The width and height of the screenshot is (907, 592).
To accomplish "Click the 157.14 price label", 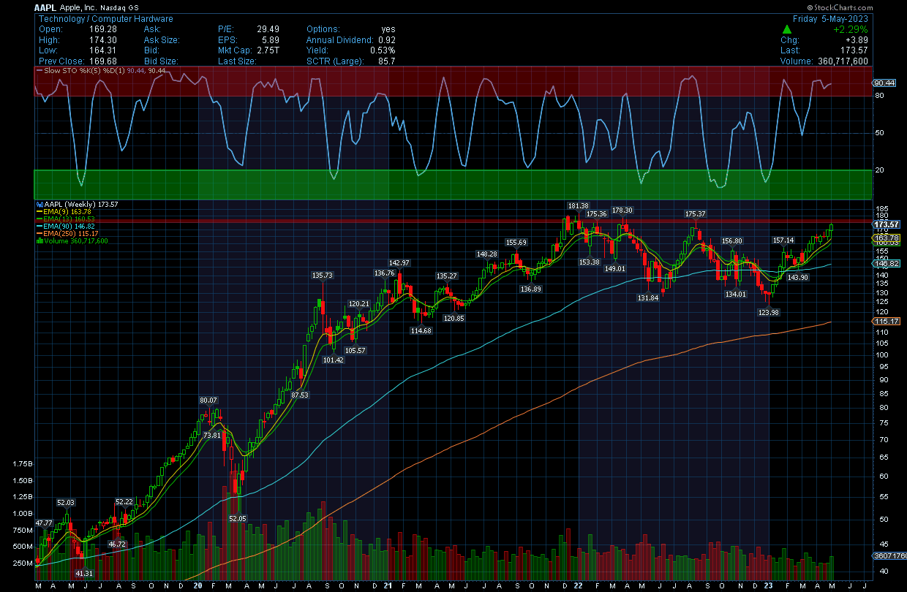I will [785, 240].
